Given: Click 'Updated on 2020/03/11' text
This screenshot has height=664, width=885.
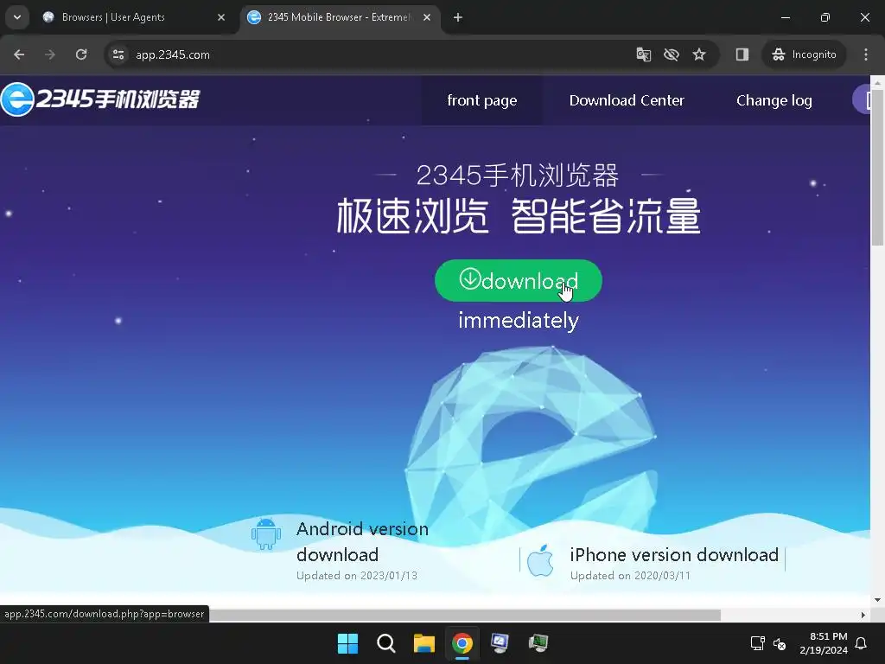Looking at the screenshot, I should pyautogui.click(x=630, y=575).
